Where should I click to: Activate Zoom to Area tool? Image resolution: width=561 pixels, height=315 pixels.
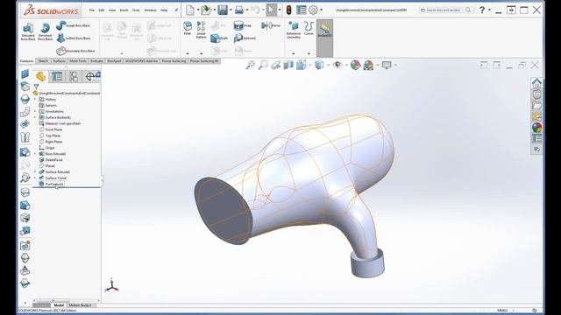tap(263, 65)
